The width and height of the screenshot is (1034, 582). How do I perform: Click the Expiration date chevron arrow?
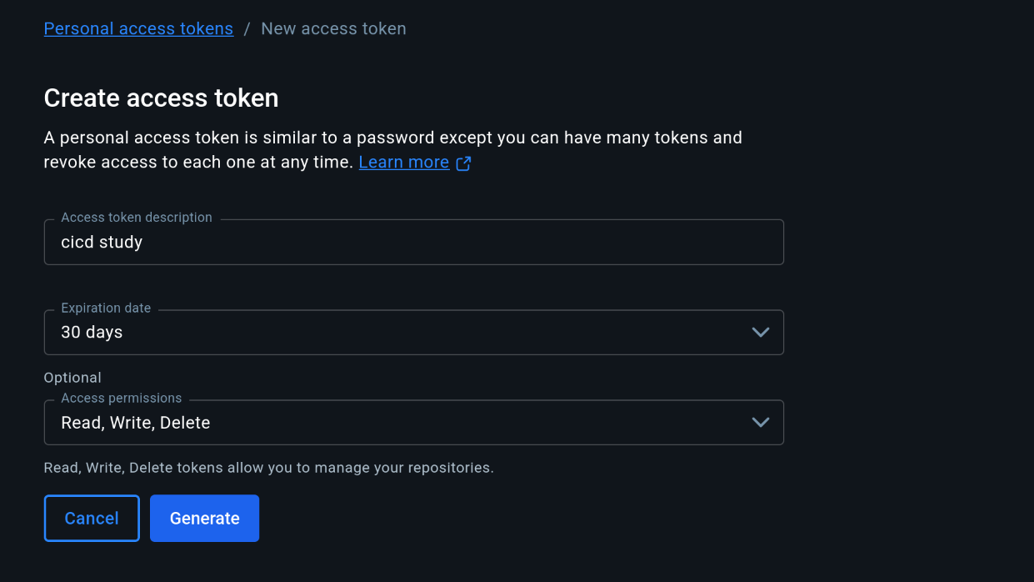point(760,332)
